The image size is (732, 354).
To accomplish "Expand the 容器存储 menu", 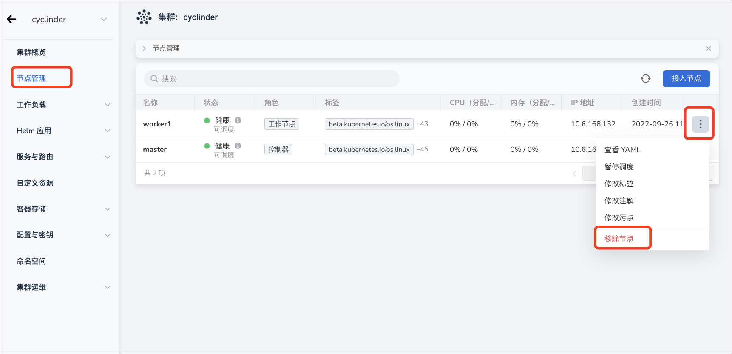I will (x=108, y=209).
